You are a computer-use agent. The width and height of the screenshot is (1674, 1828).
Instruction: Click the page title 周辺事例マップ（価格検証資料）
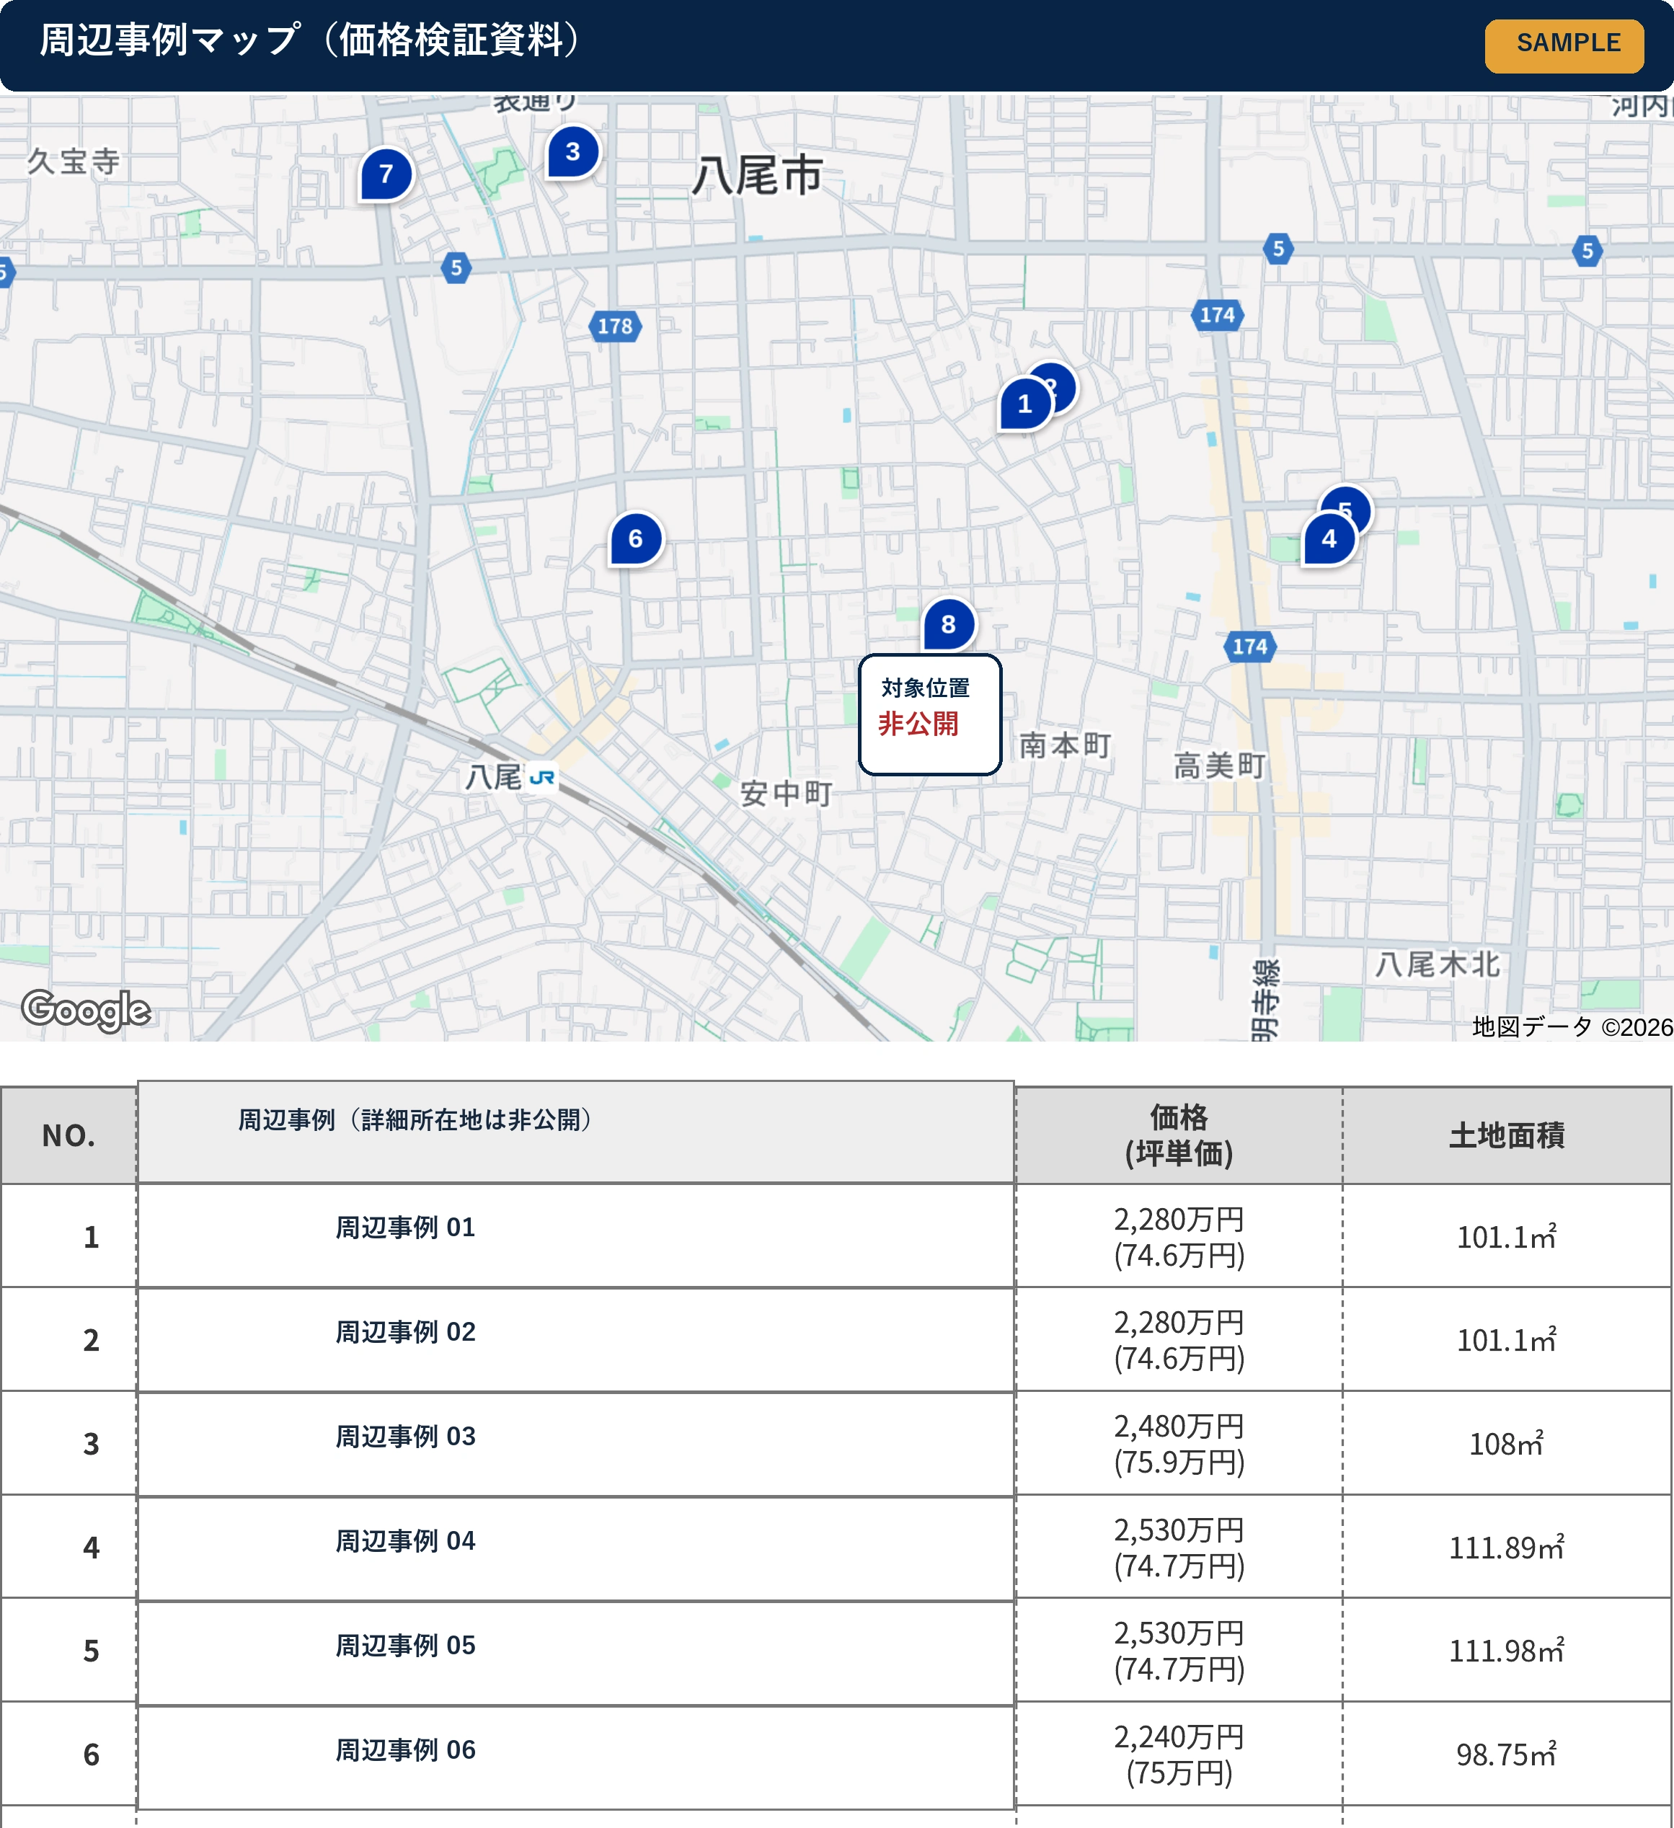tap(311, 40)
